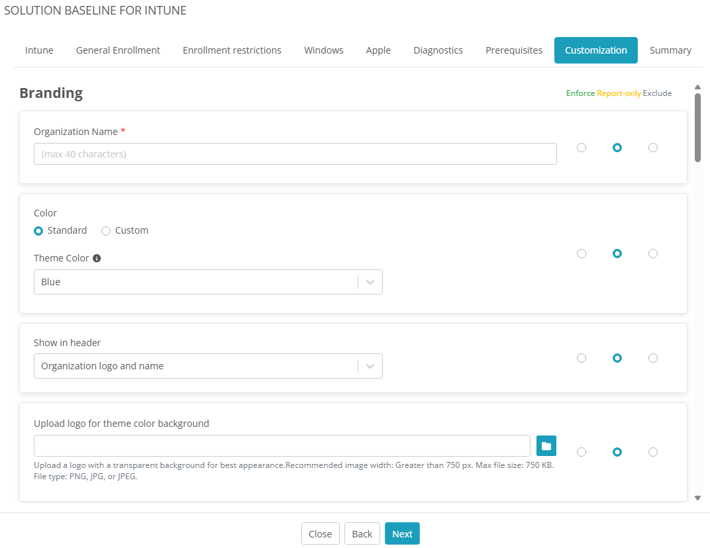Image resolution: width=710 pixels, height=548 pixels.
Task: Select the Custom color radio button
Action: (106, 231)
